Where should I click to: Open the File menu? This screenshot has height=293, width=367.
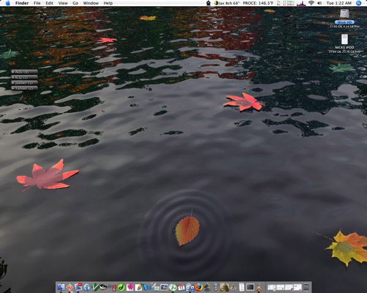pyautogui.click(x=37, y=3)
